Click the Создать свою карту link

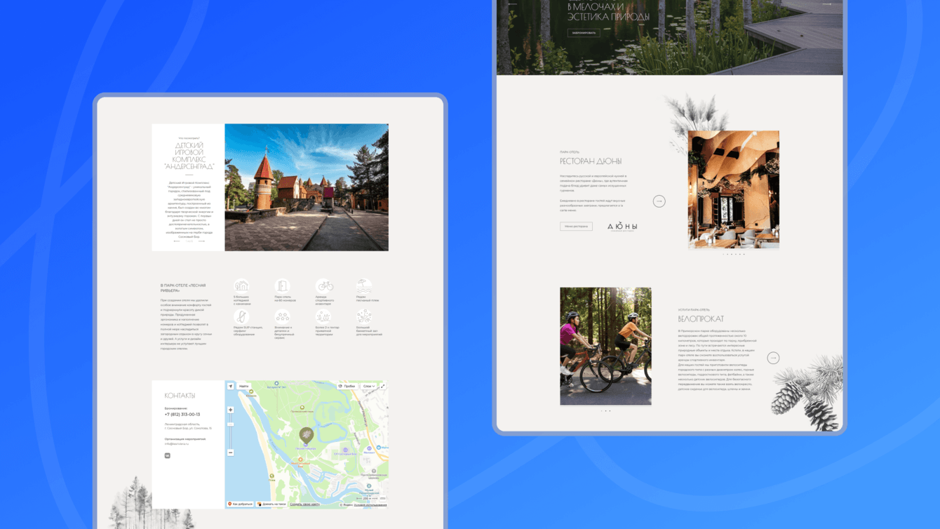pyautogui.click(x=305, y=504)
